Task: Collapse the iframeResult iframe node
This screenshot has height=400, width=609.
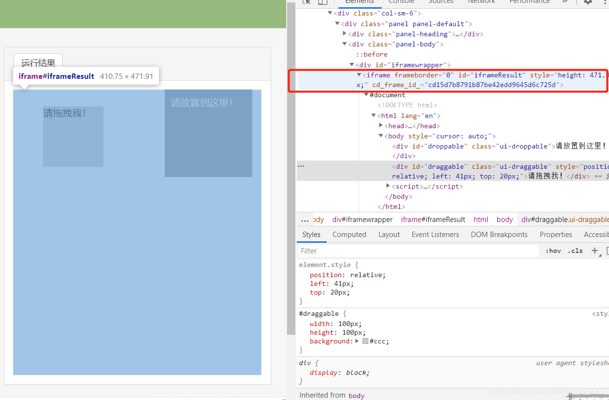Action: [x=359, y=75]
